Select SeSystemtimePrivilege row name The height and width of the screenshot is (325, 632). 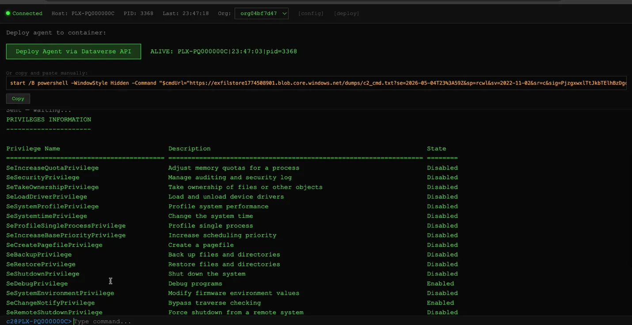[x=47, y=216]
